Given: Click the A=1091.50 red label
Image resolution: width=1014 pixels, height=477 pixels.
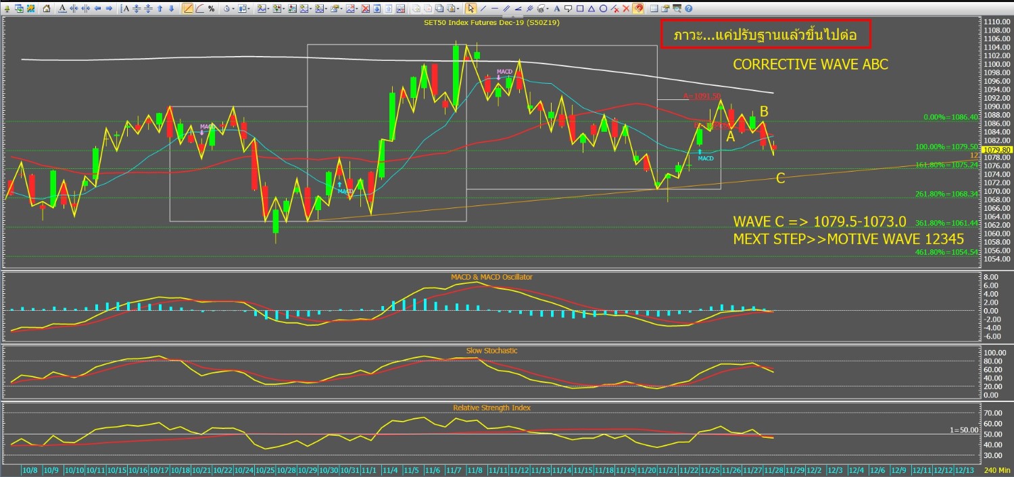Looking at the screenshot, I should (x=702, y=96).
